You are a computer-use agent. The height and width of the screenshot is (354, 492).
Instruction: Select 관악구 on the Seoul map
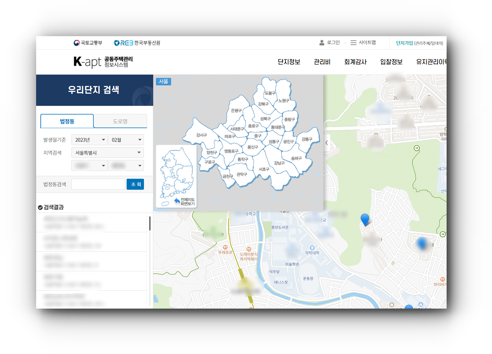[242, 174]
